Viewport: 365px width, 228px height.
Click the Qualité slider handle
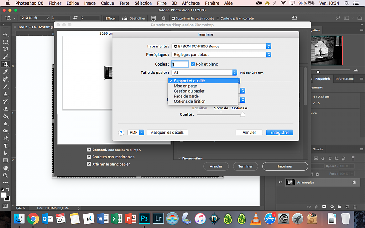click(x=243, y=114)
